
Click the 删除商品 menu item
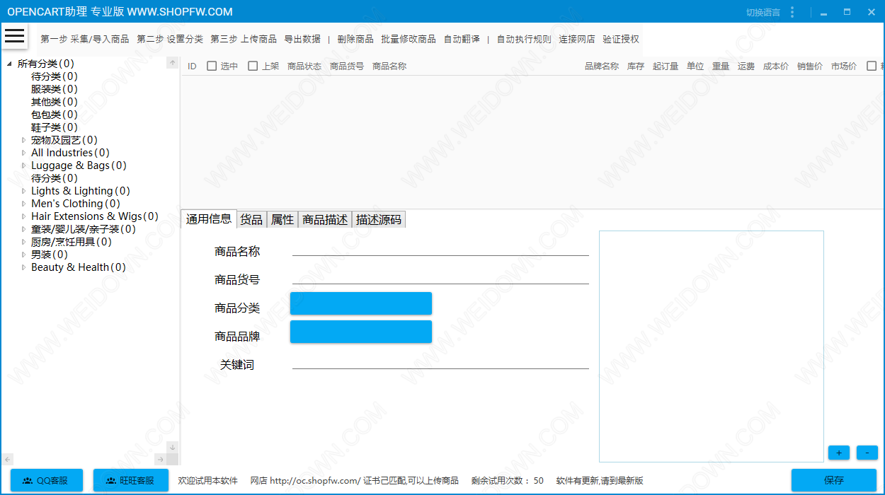355,39
